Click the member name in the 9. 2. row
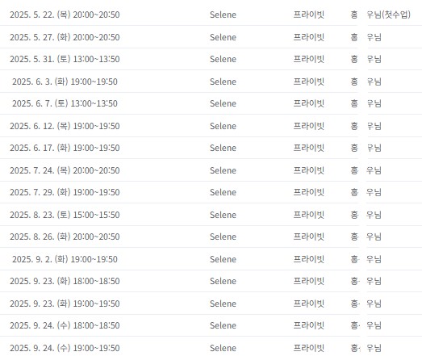The height and width of the screenshot is (356, 422). click(x=366, y=259)
